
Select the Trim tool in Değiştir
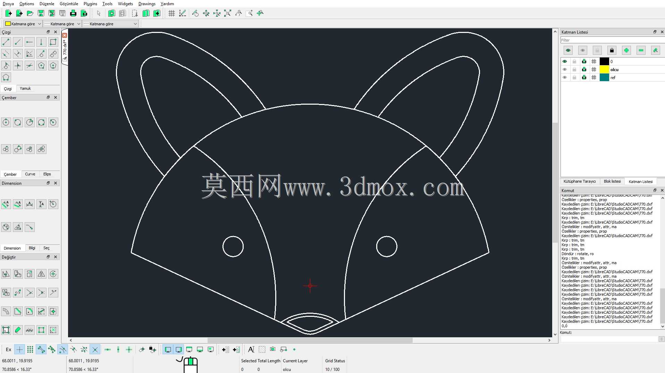(x=30, y=293)
